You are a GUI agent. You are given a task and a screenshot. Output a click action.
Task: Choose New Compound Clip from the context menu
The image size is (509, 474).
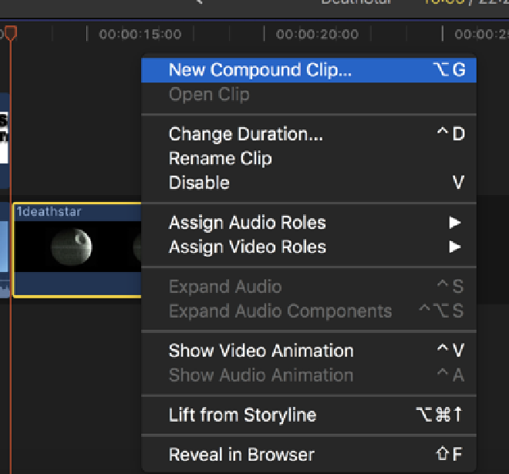[260, 70]
